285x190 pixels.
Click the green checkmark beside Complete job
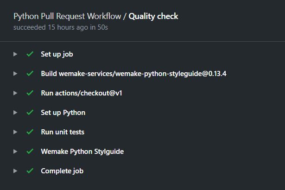30,171
